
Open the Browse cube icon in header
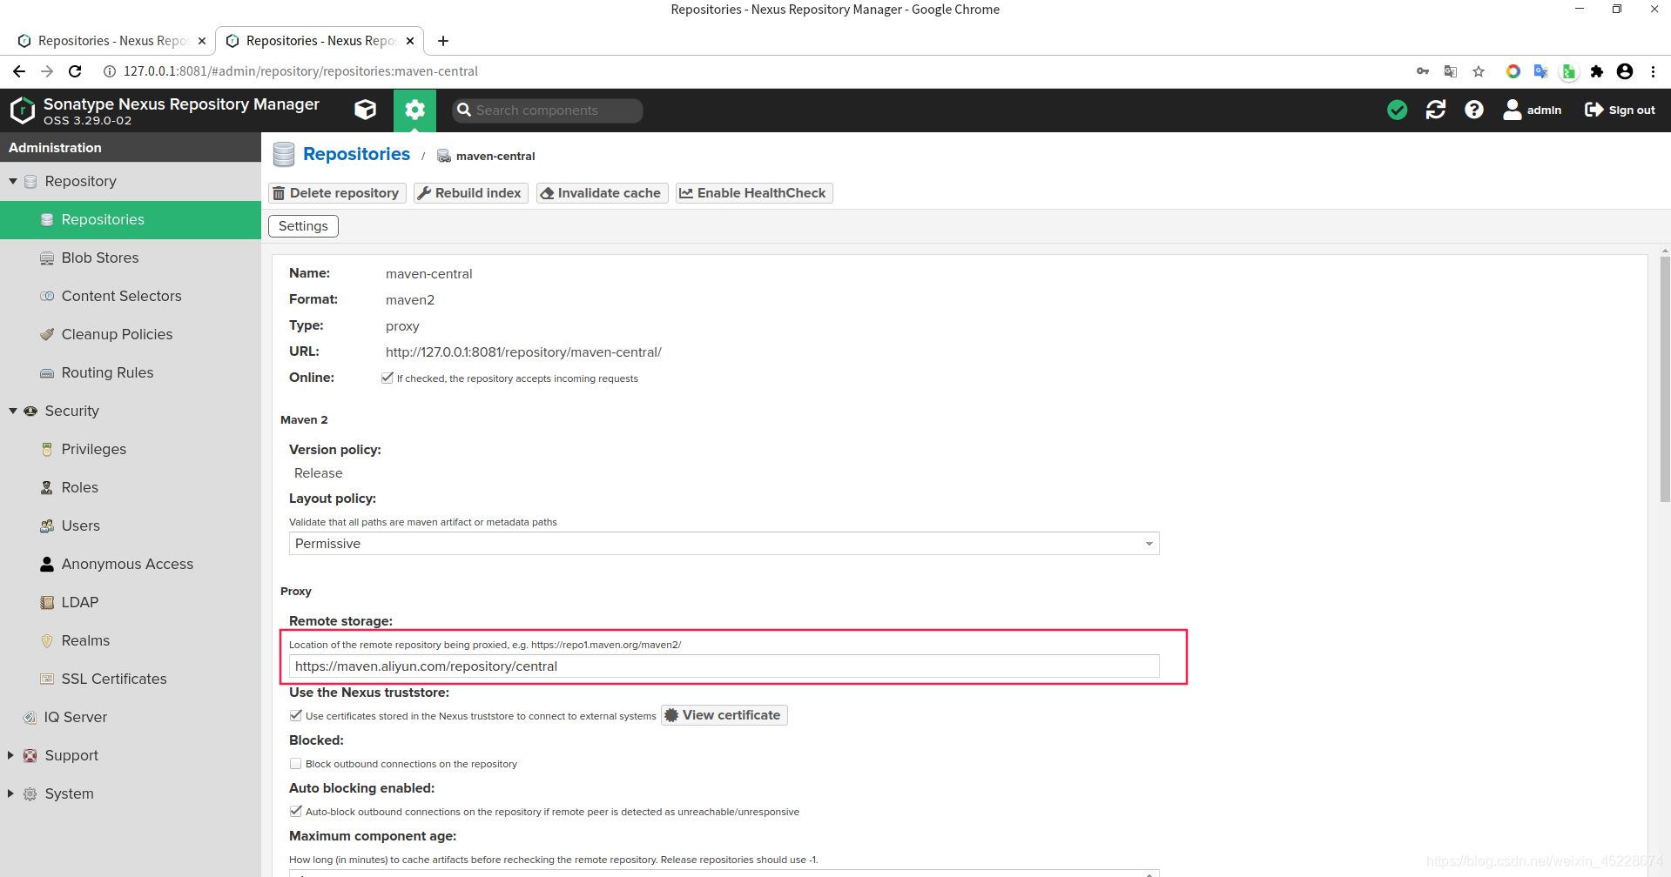point(366,110)
